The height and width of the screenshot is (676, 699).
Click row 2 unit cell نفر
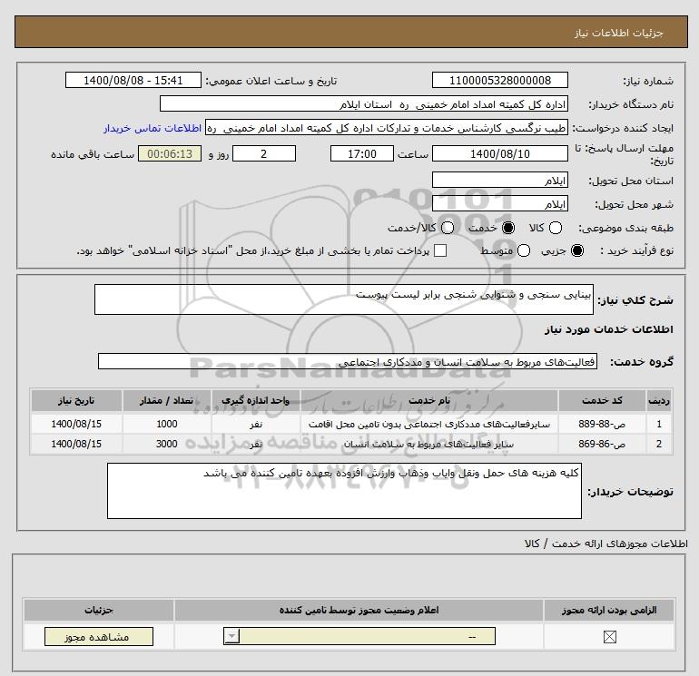coord(255,444)
